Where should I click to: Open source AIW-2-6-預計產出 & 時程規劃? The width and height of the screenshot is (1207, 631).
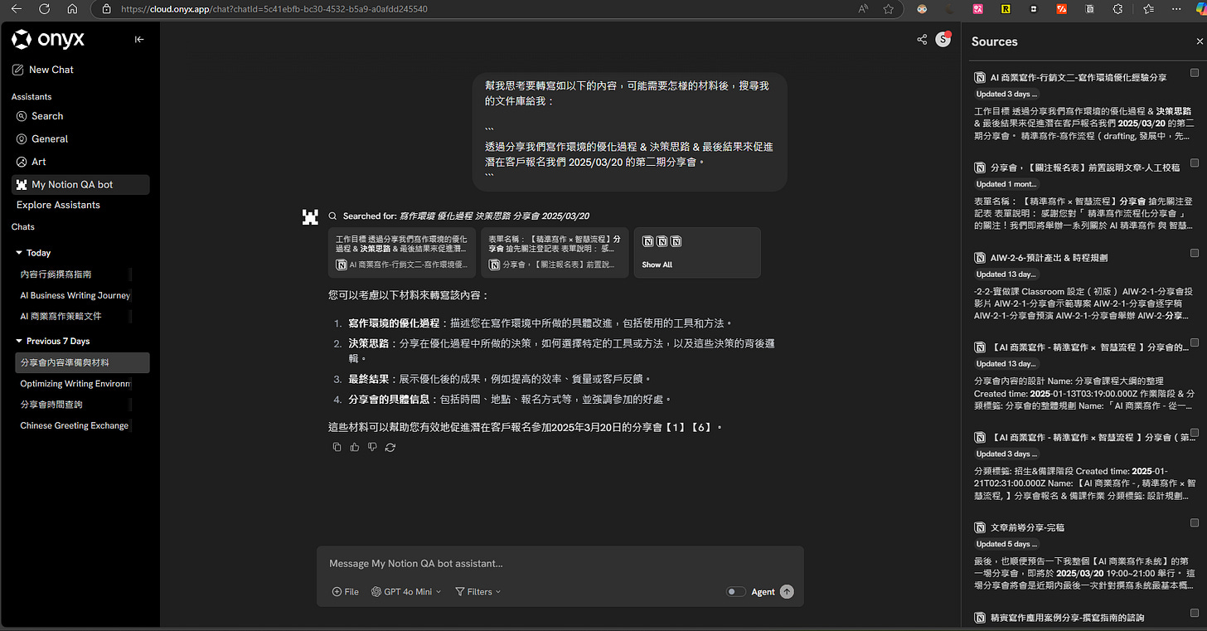1049,257
